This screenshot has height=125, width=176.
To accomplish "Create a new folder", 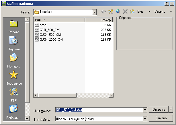I will (x=132, y=11).
